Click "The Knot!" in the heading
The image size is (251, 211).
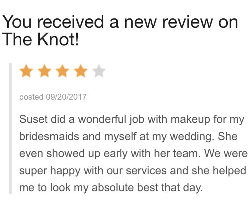41,40
